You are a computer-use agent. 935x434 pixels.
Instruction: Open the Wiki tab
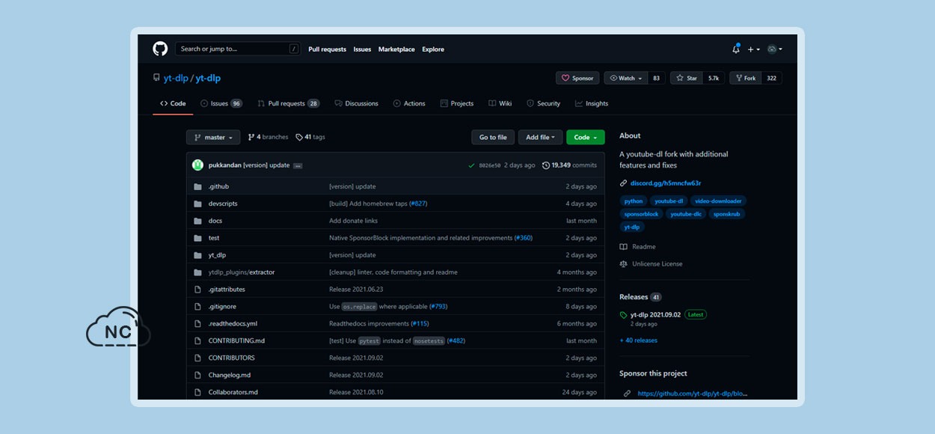[500, 104]
